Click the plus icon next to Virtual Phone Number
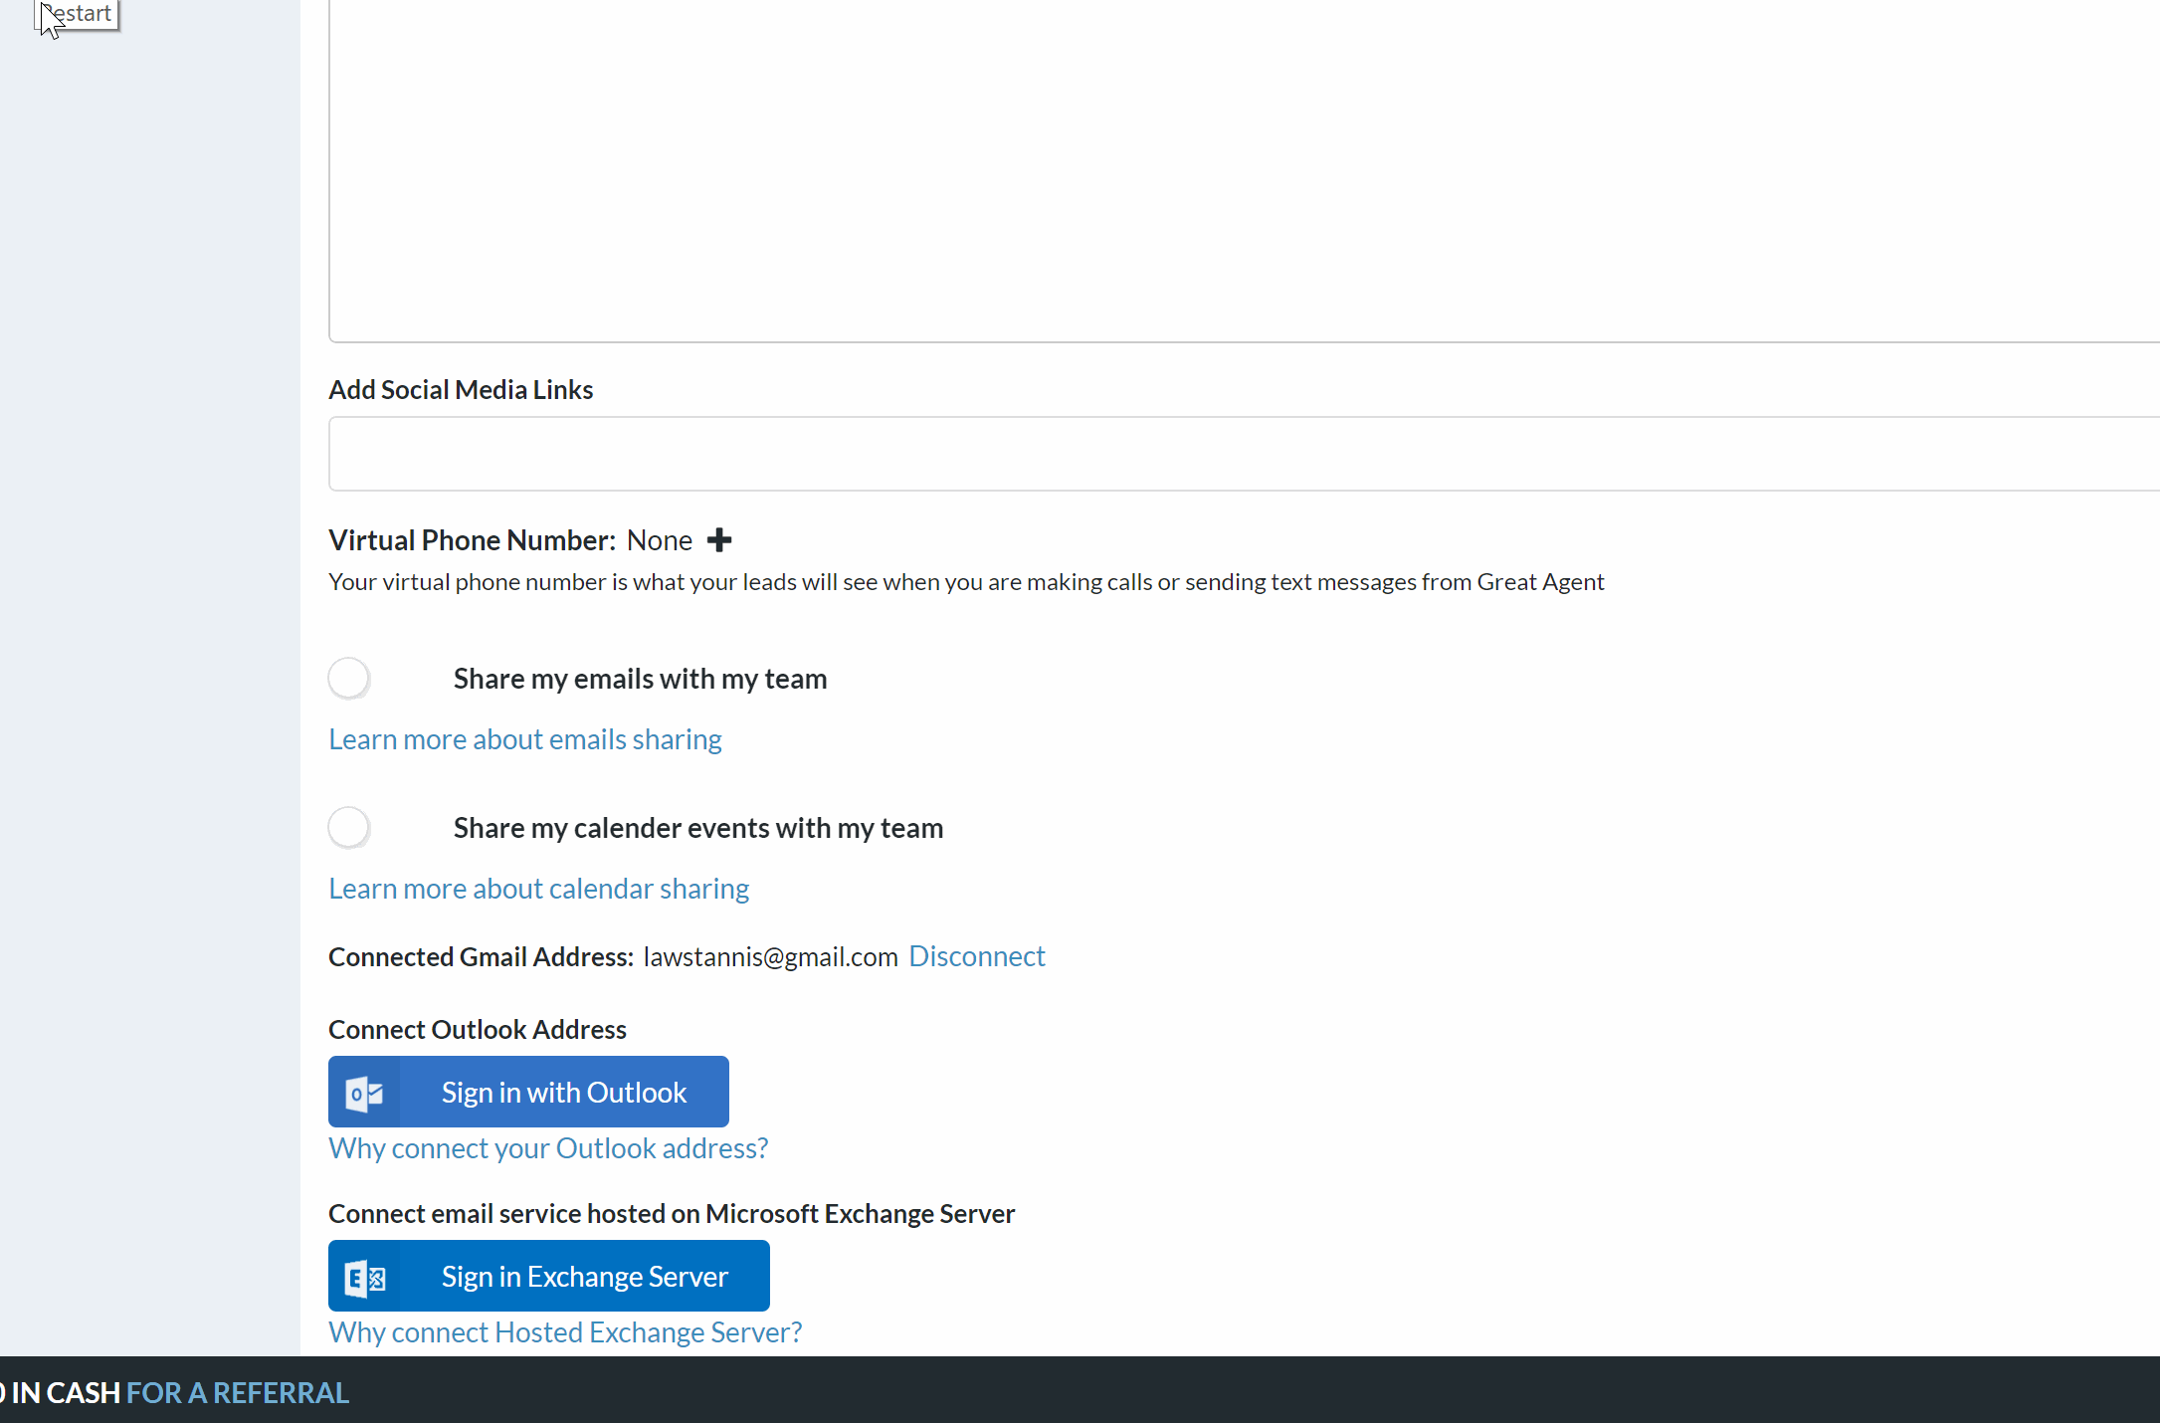The width and height of the screenshot is (2160, 1423). coord(718,540)
